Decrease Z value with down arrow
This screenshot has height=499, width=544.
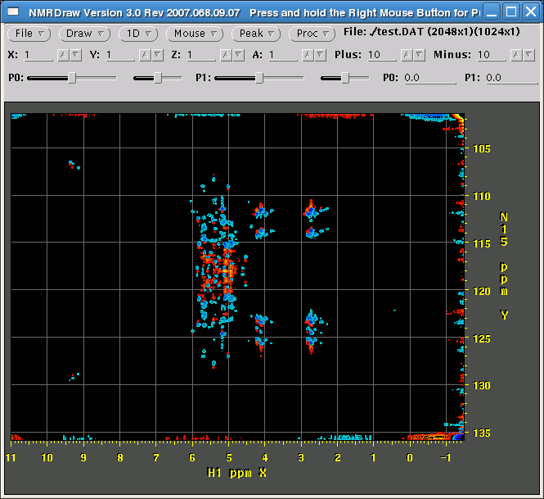tap(239, 55)
